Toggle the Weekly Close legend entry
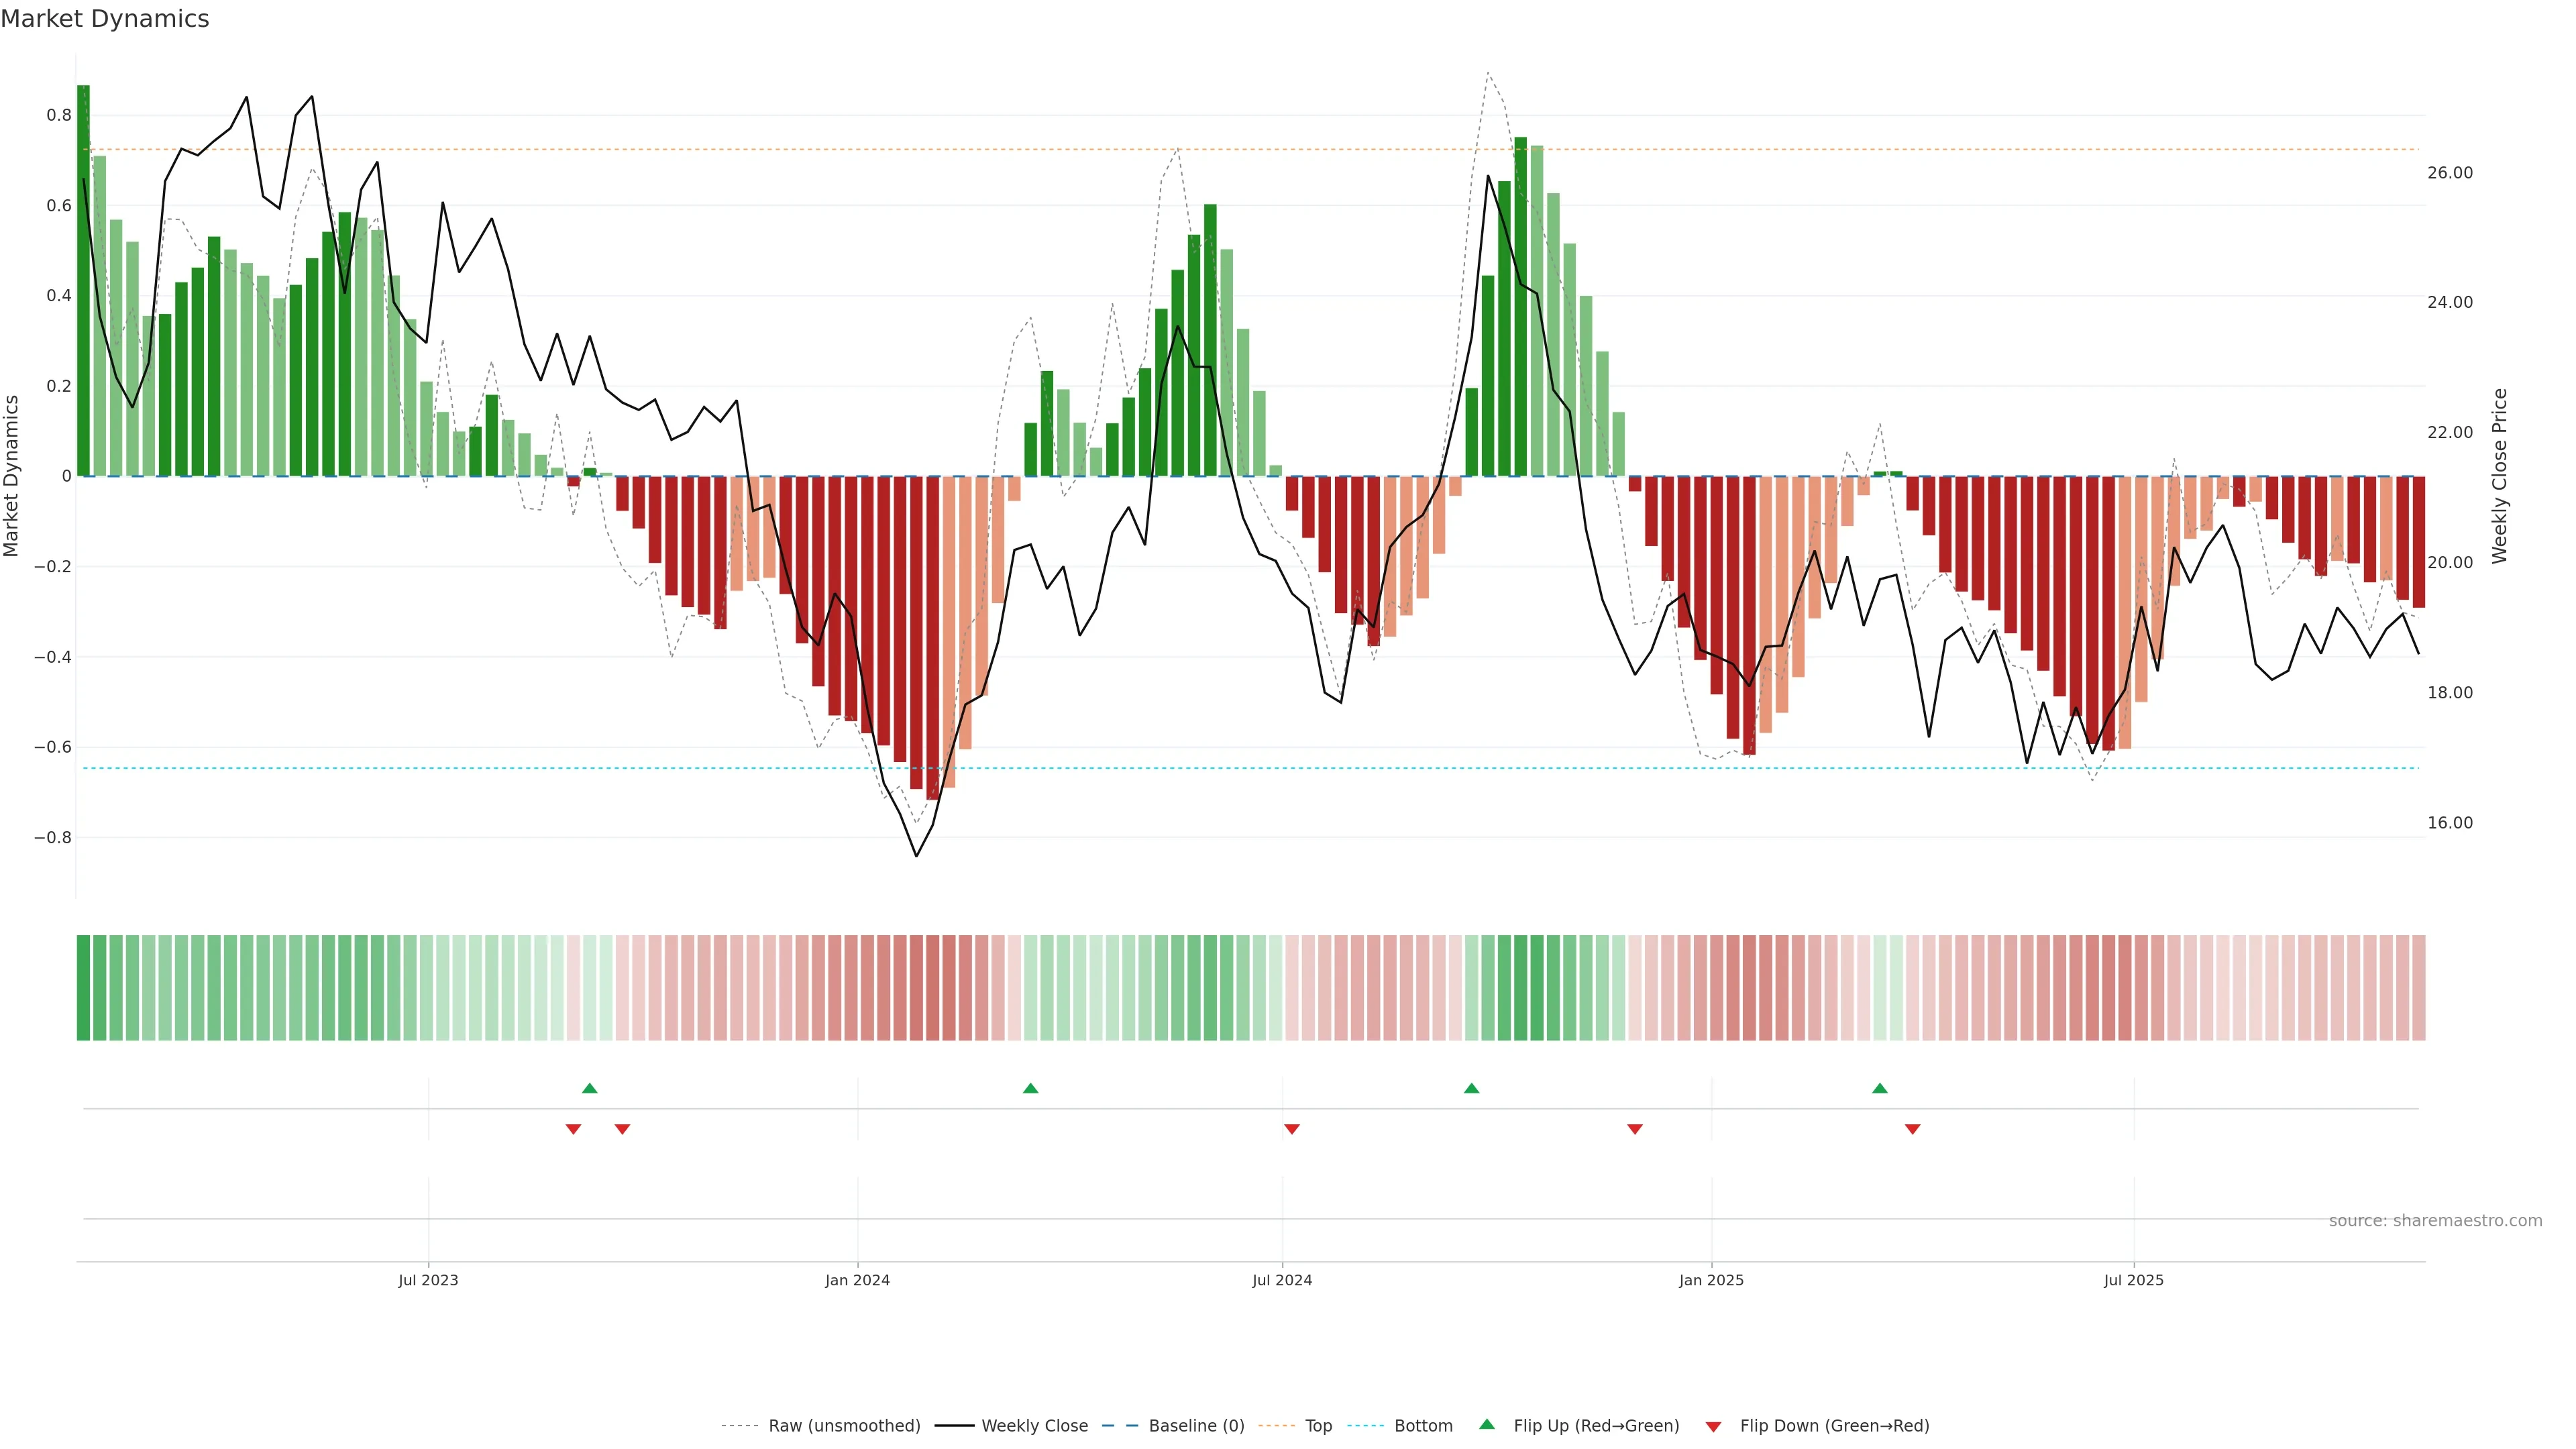 pos(1034,1426)
